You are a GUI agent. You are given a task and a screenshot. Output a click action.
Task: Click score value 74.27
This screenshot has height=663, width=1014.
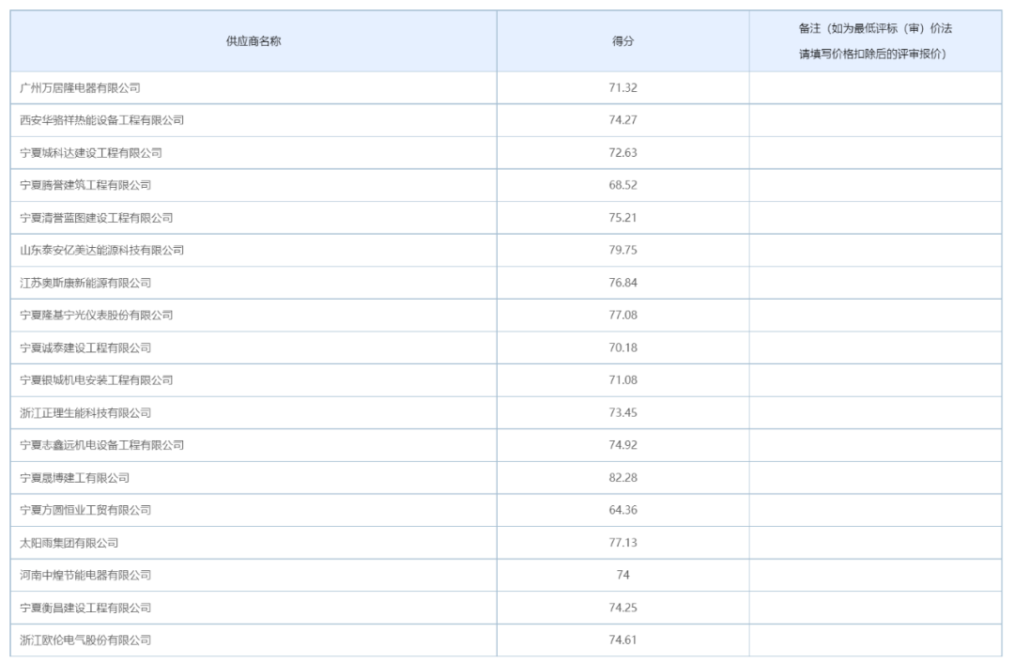tap(622, 120)
